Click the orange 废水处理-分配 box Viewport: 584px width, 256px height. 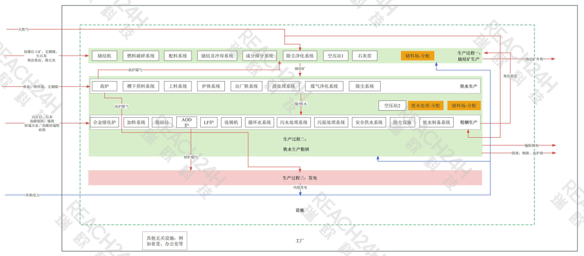click(426, 106)
